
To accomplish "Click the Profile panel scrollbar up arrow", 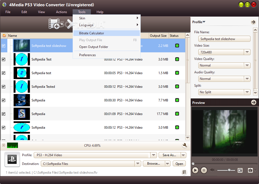I will (x=255, y=30).
